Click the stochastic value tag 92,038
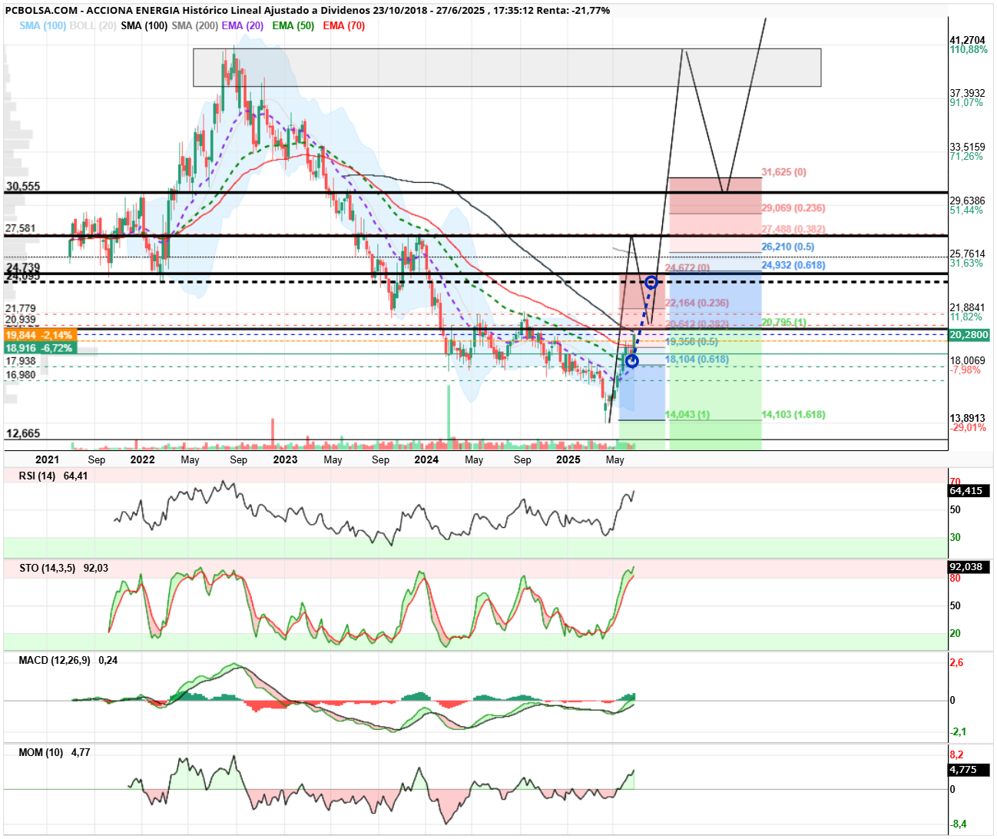 pos(969,567)
